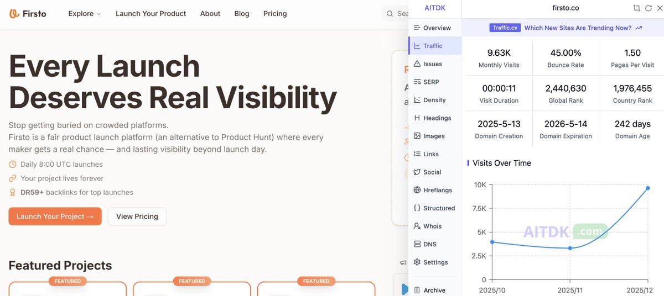The height and width of the screenshot is (296, 664).
Task: Click the first FEATURED badge
Action: (x=68, y=281)
